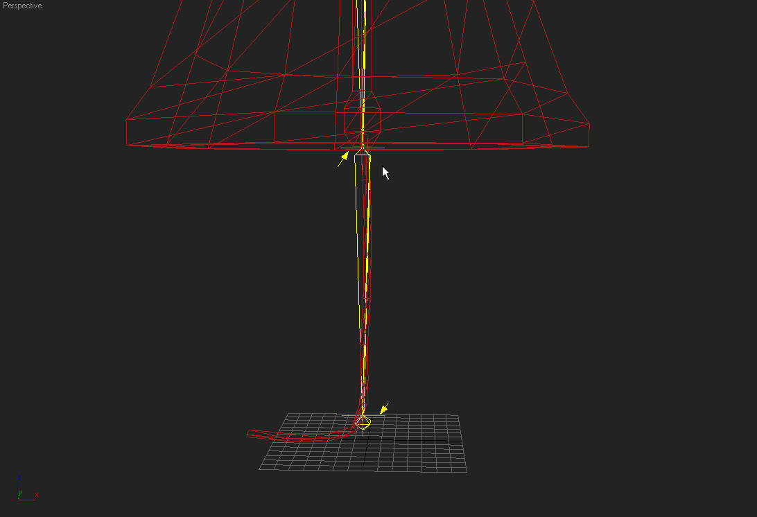Select the yellow stem bone at its middle
Image resolution: width=757 pixels, height=517 pixels.
tap(360, 277)
